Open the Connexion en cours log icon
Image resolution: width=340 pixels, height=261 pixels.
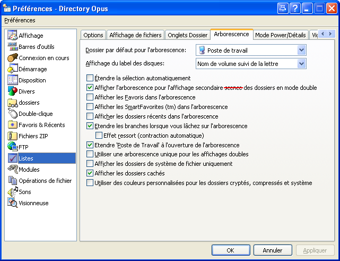click(x=12, y=58)
